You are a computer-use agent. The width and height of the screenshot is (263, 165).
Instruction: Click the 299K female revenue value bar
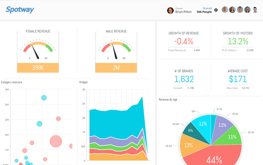(38, 68)
